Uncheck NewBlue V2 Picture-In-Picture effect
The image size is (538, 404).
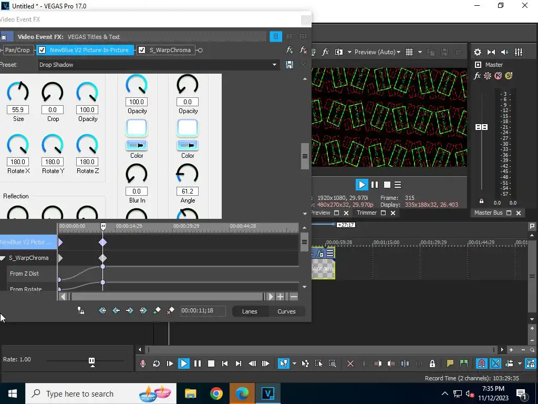point(42,50)
